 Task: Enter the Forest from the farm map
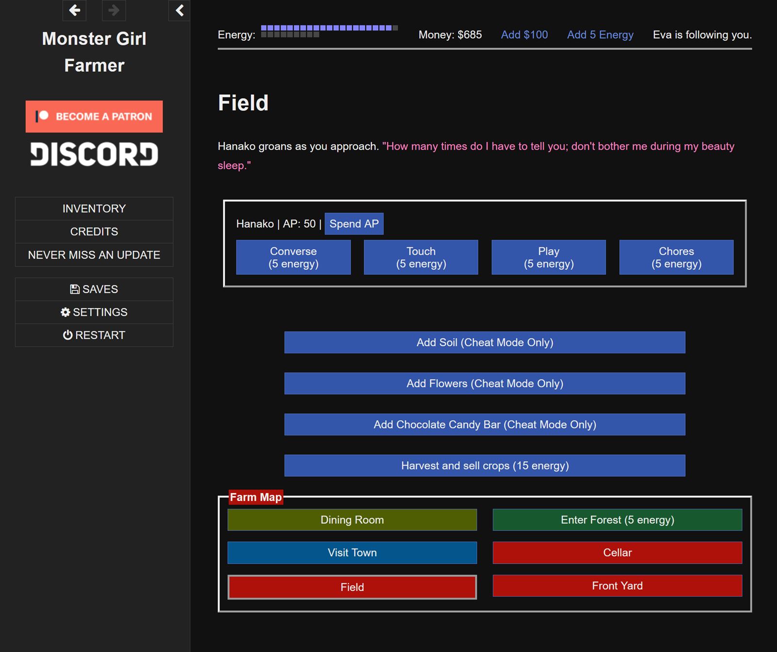pyautogui.click(x=617, y=519)
